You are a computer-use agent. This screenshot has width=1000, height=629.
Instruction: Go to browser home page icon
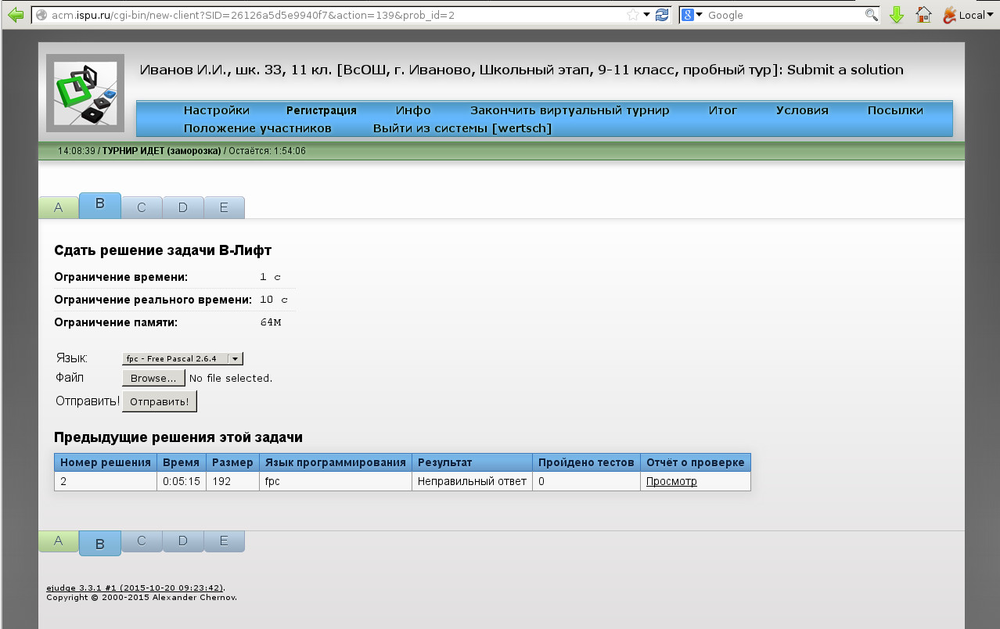coord(923,15)
